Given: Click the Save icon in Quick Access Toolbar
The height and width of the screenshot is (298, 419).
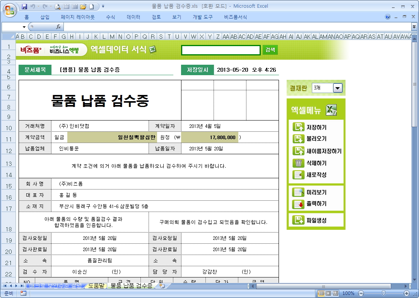Looking at the screenshot, I should [25, 7].
